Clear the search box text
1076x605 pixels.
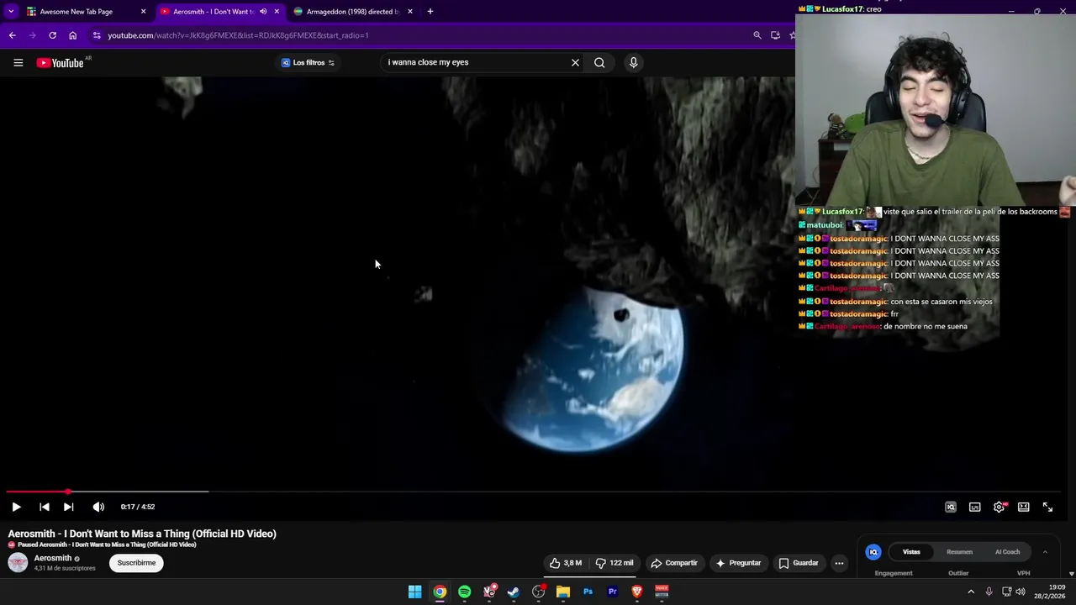575,62
